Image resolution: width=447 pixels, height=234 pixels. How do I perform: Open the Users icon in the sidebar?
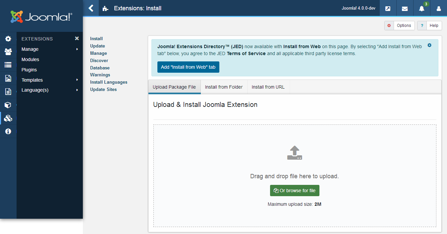(8, 52)
